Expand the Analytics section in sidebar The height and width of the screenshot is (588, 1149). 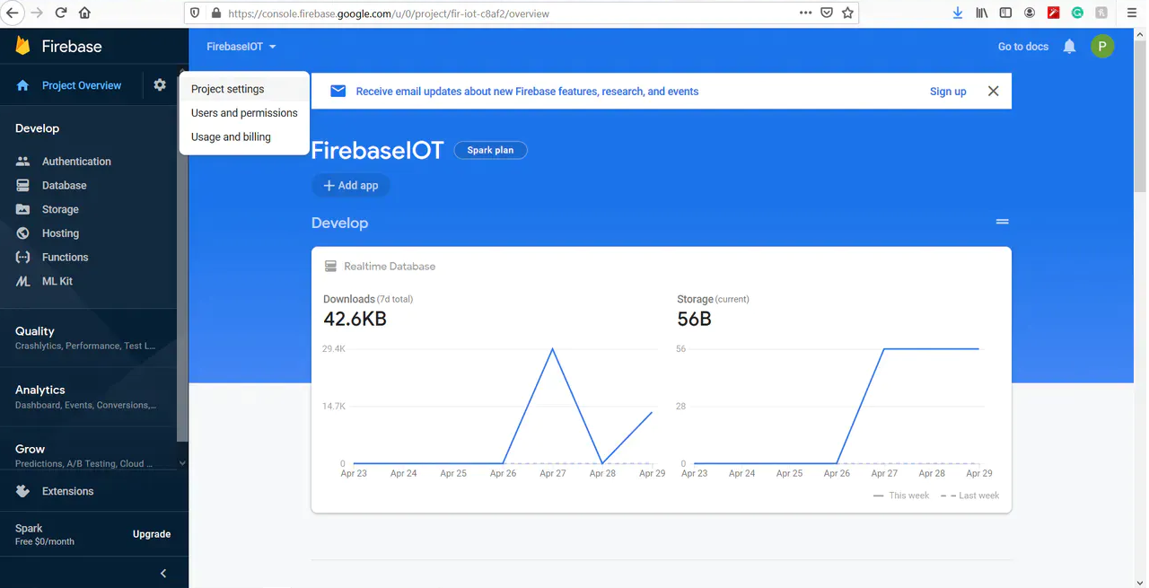click(x=90, y=397)
